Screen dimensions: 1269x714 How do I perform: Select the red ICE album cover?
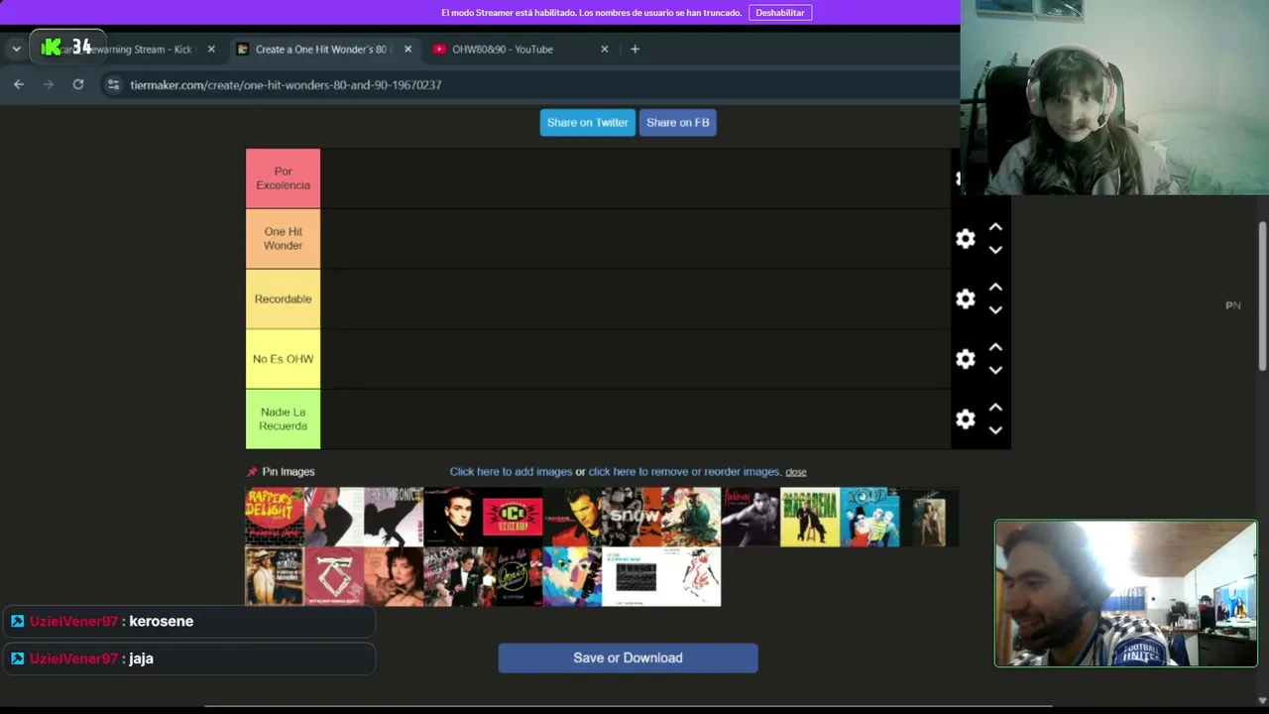[513, 517]
